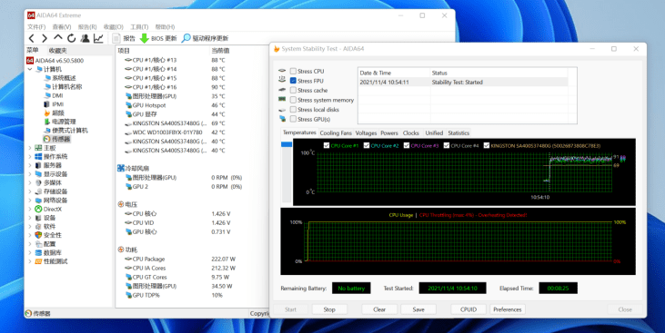Screen dimensions: 665x333
Task: Switch to the 收藏夹 sidebar tab
Action: pyautogui.click(x=57, y=50)
